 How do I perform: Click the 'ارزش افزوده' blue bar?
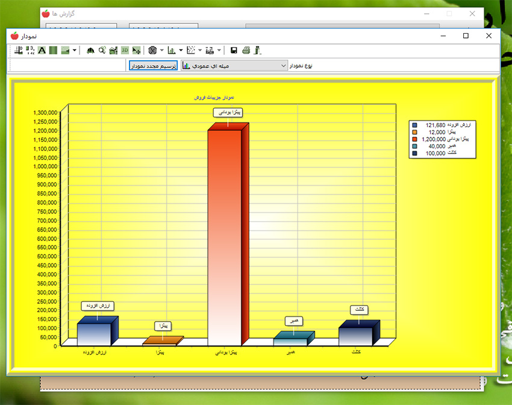click(94, 334)
